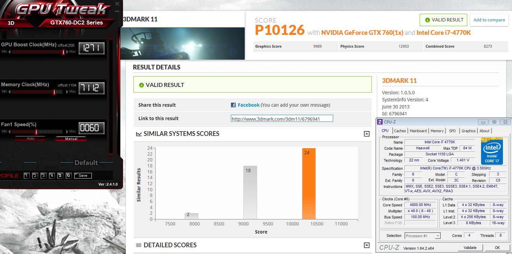The width and height of the screenshot is (512, 254).
Task: Click the Facebook share icon
Action: 233,105
